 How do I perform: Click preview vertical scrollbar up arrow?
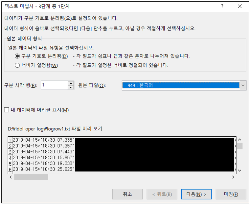tap(240, 140)
